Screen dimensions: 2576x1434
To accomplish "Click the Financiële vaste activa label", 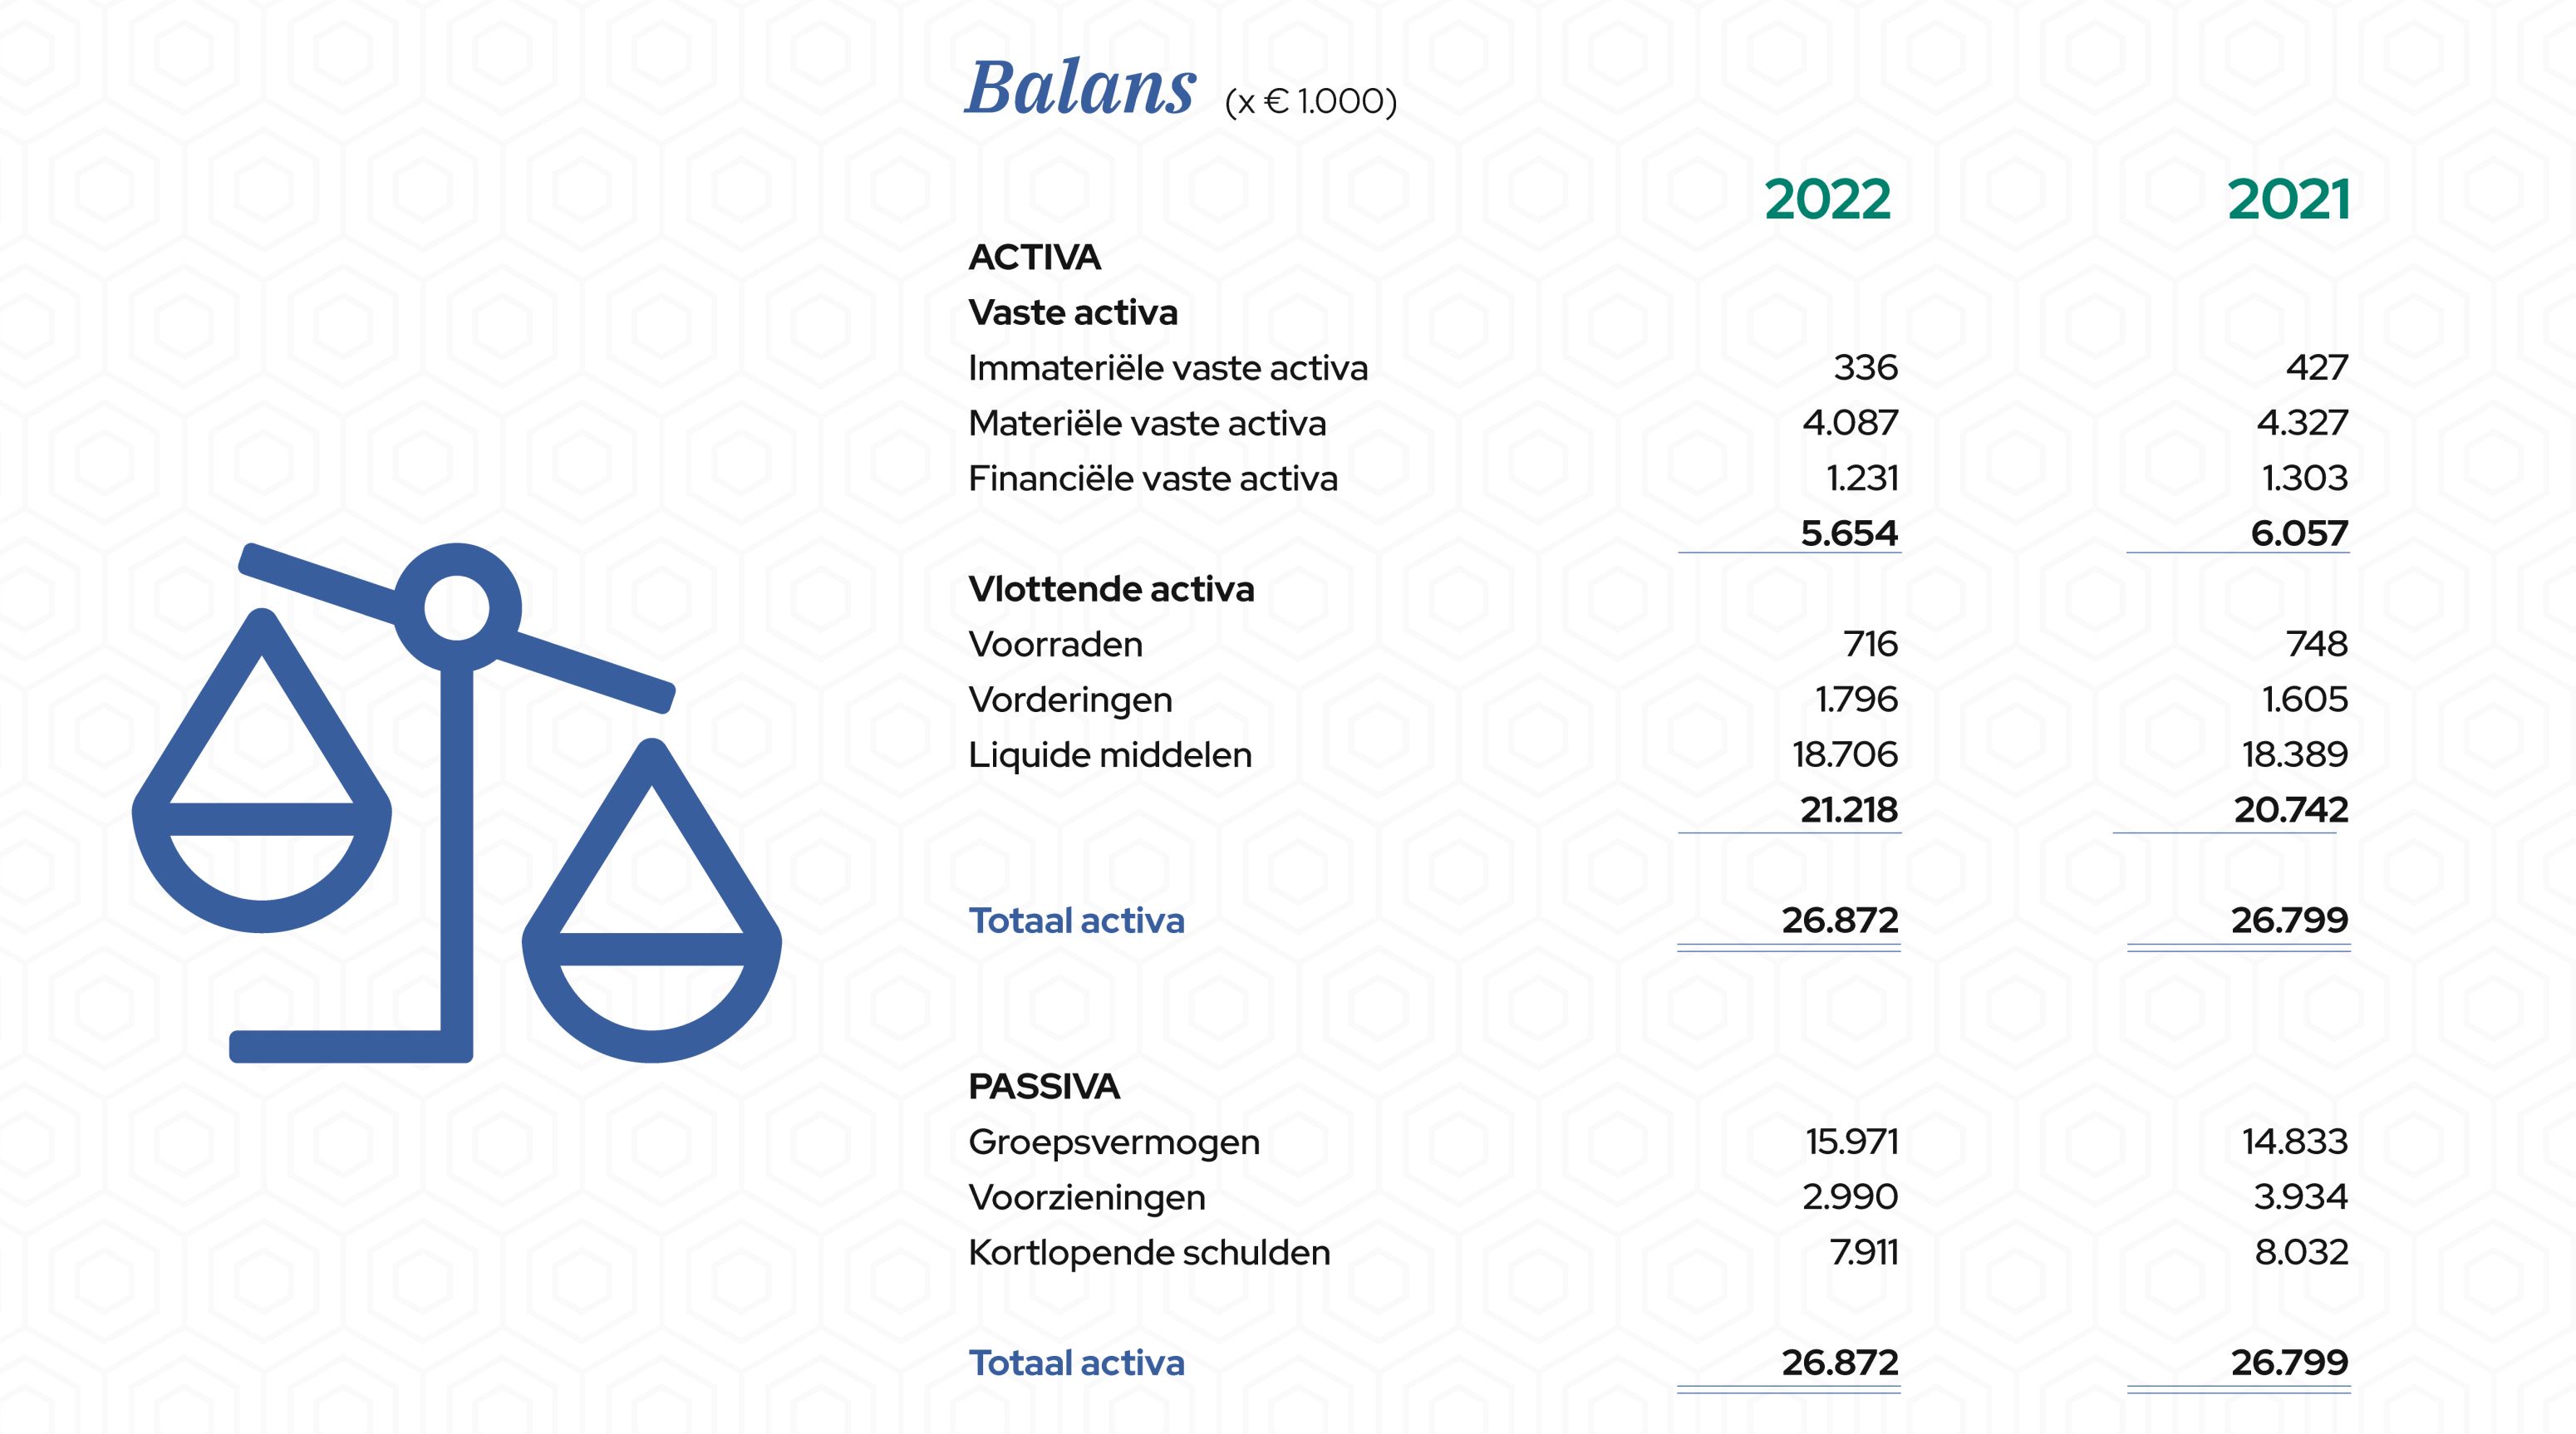I will pyautogui.click(x=1152, y=479).
